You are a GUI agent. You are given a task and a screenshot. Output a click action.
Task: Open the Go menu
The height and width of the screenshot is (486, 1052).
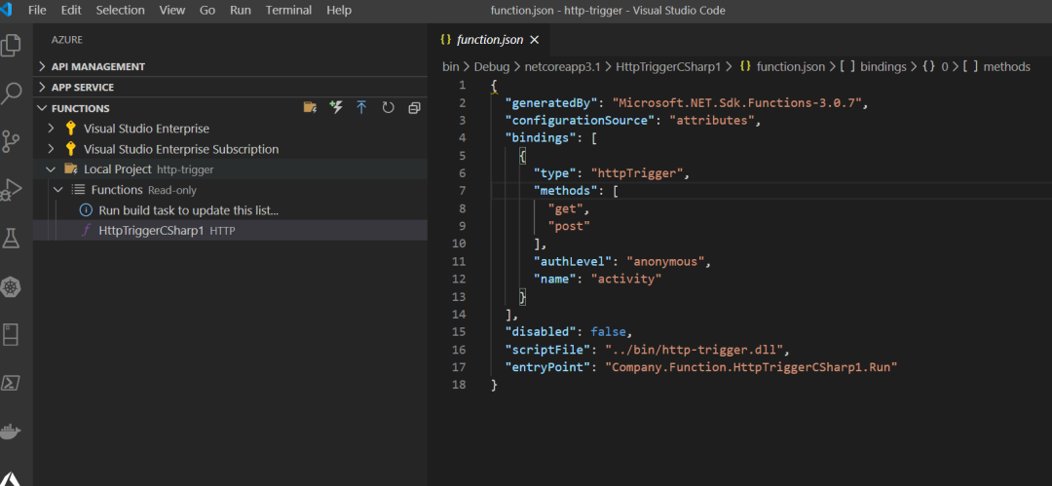[x=207, y=10]
